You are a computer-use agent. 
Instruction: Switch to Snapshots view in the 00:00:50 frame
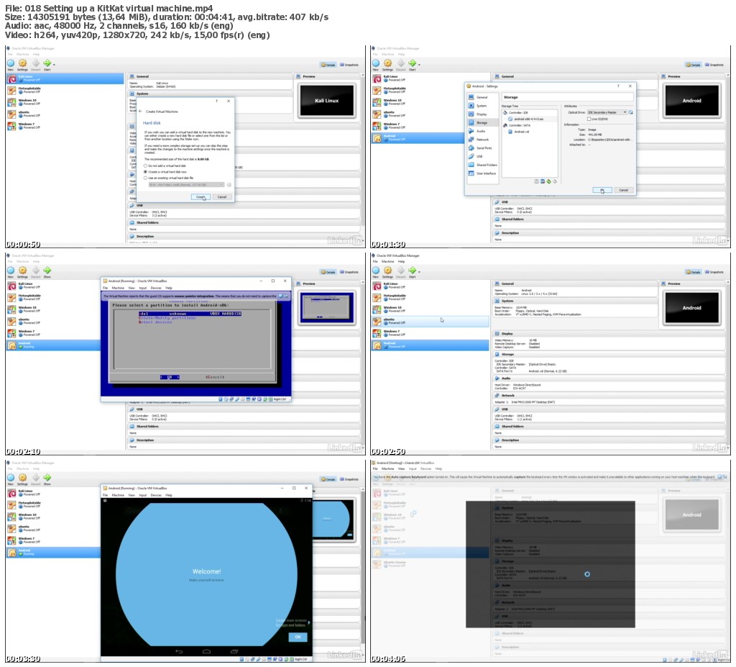349,65
